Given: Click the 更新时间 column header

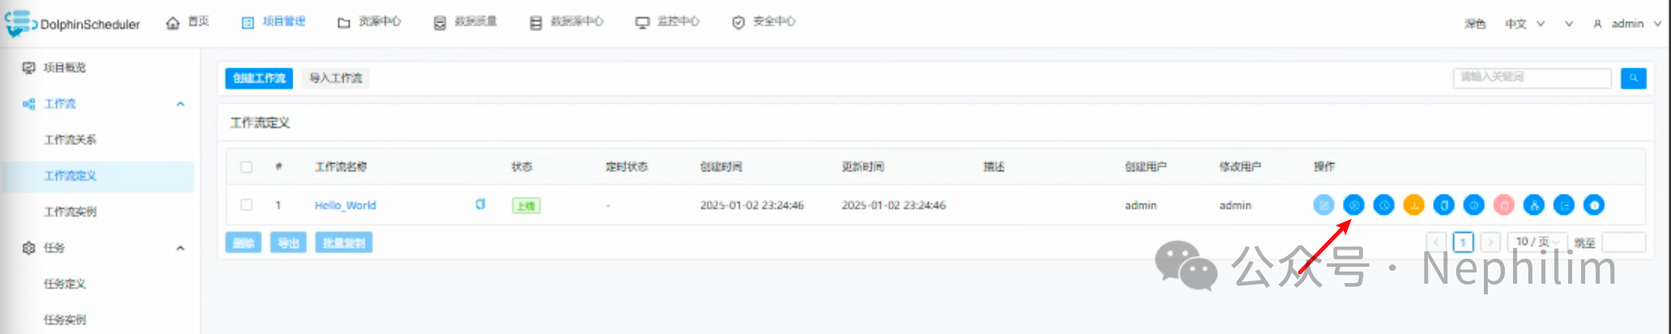Looking at the screenshot, I should [863, 167].
